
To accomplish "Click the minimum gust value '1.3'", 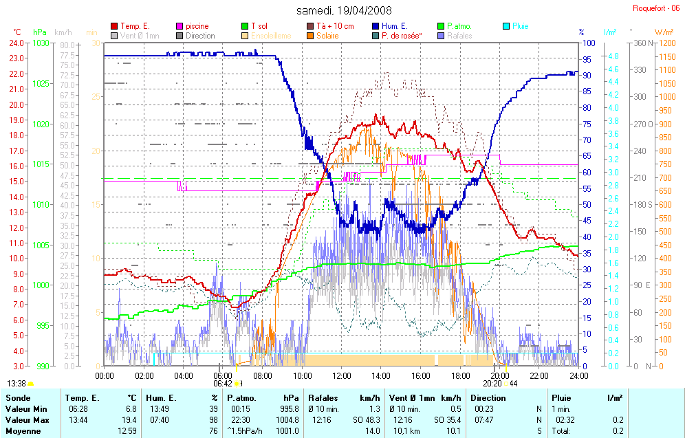I will (374, 409).
